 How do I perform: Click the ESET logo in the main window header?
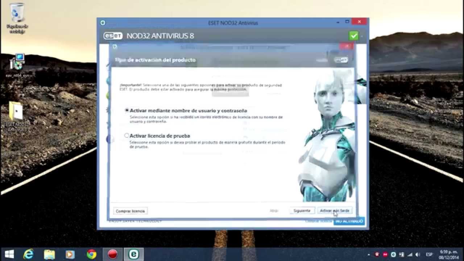[x=113, y=36]
